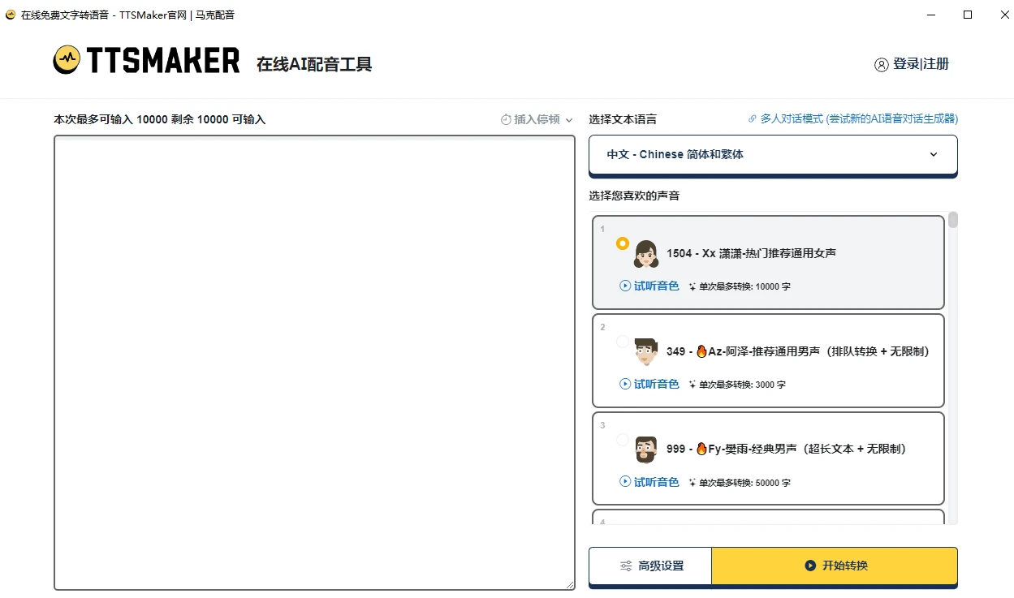Select the radio button for voice 999 樊雨
The image size is (1014, 598).
[622, 439]
